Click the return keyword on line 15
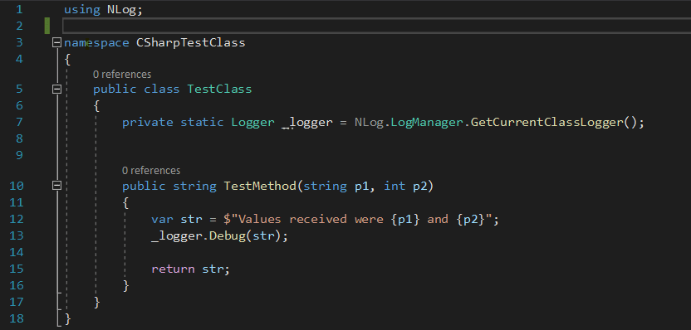Viewport: 691px width, 330px height. (x=173, y=269)
